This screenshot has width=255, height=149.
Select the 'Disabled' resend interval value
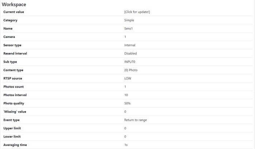coord(130,53)
